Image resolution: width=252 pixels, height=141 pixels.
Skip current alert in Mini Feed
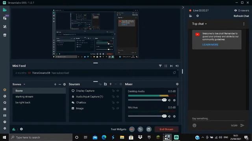pyautogui.click(x=171, y=66)
